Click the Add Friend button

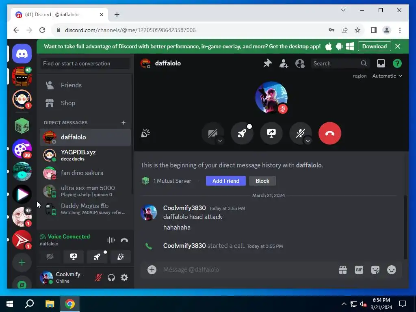click(x=226, y=181)
